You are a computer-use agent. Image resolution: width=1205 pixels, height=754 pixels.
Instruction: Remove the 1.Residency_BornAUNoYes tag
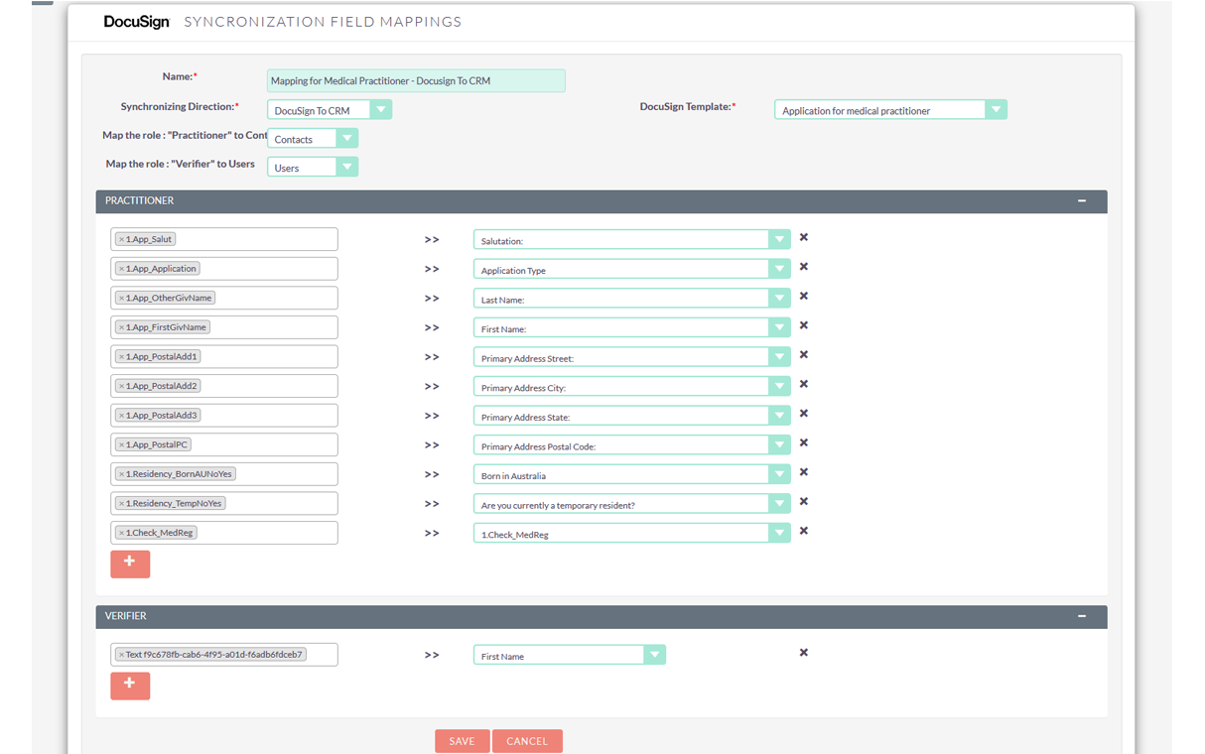coord(121,474)
